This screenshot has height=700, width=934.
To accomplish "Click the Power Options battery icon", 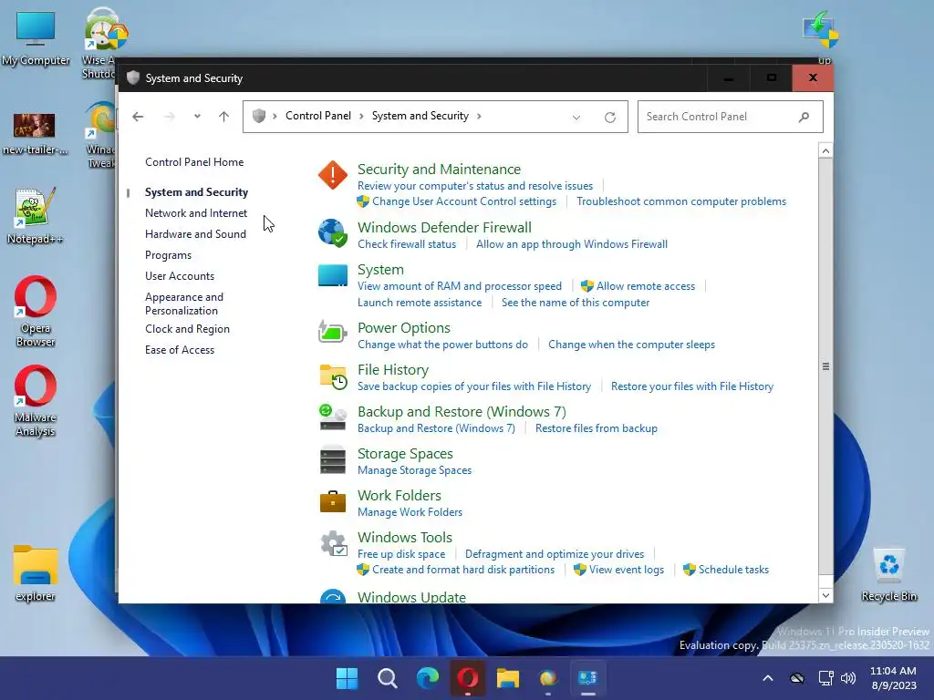I will (x=332, y=332).
